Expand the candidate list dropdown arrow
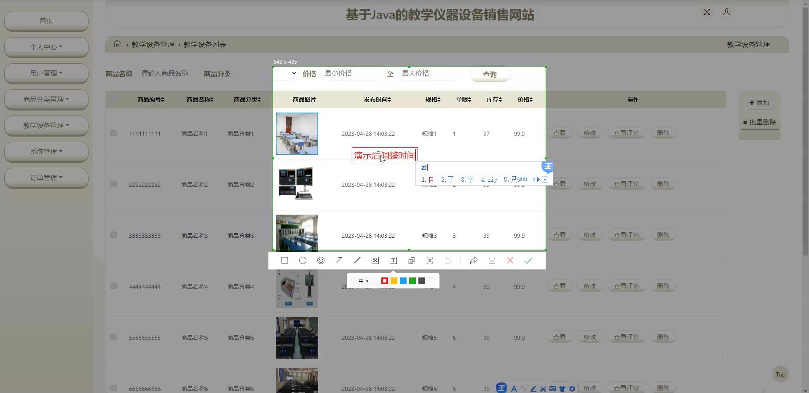809x393 pixels. (x=545, y=180)
